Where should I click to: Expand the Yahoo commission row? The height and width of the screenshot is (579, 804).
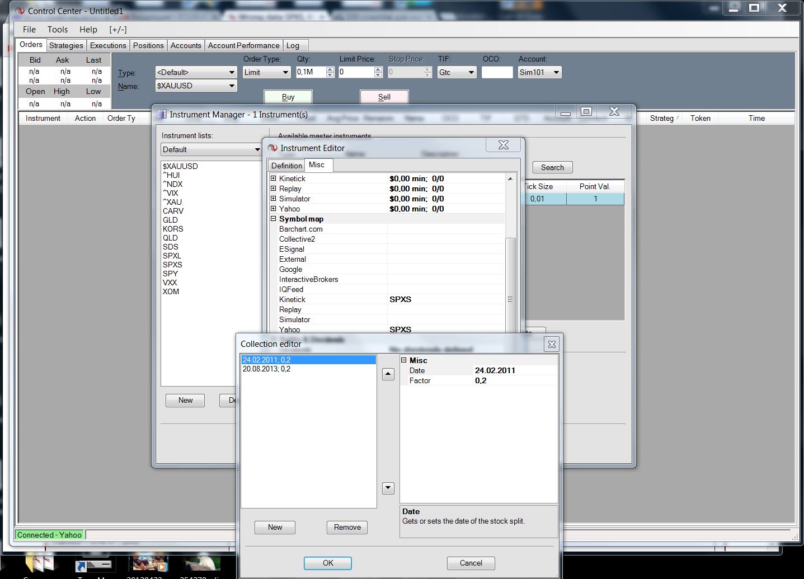point(274,209)
